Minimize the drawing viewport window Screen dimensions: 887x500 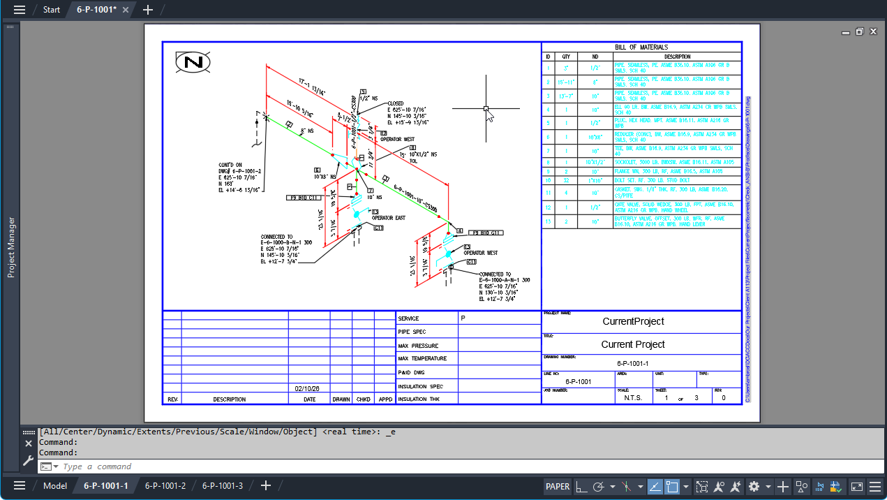tap(847, 31)
